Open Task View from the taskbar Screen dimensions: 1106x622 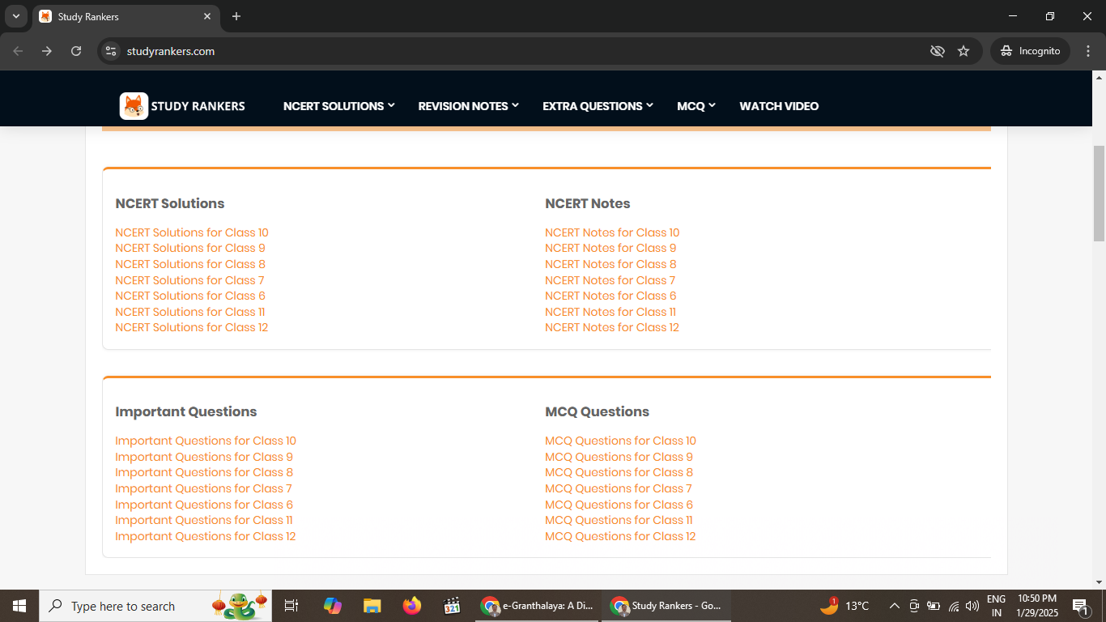point(291,606)
